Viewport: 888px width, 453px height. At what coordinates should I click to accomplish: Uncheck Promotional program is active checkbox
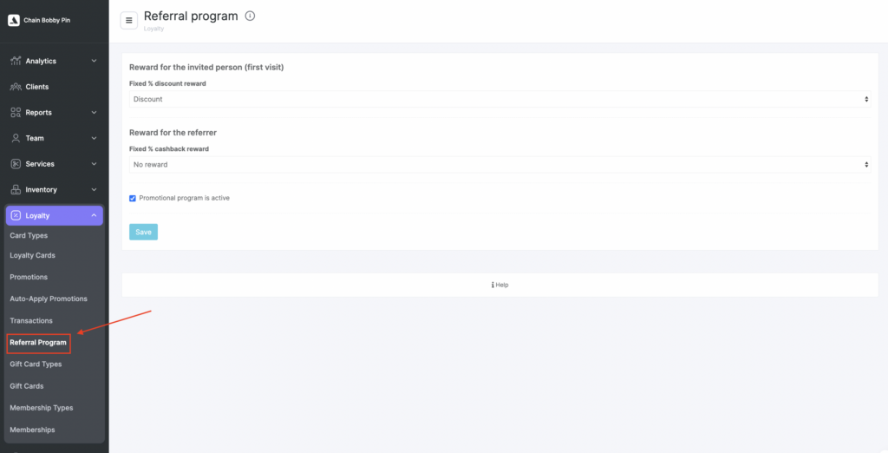[x=133, y=198]
